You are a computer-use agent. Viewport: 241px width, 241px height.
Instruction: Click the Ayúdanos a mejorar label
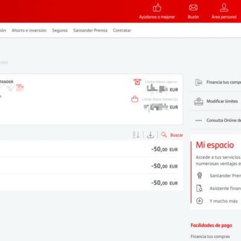click(x=157, y=17)
